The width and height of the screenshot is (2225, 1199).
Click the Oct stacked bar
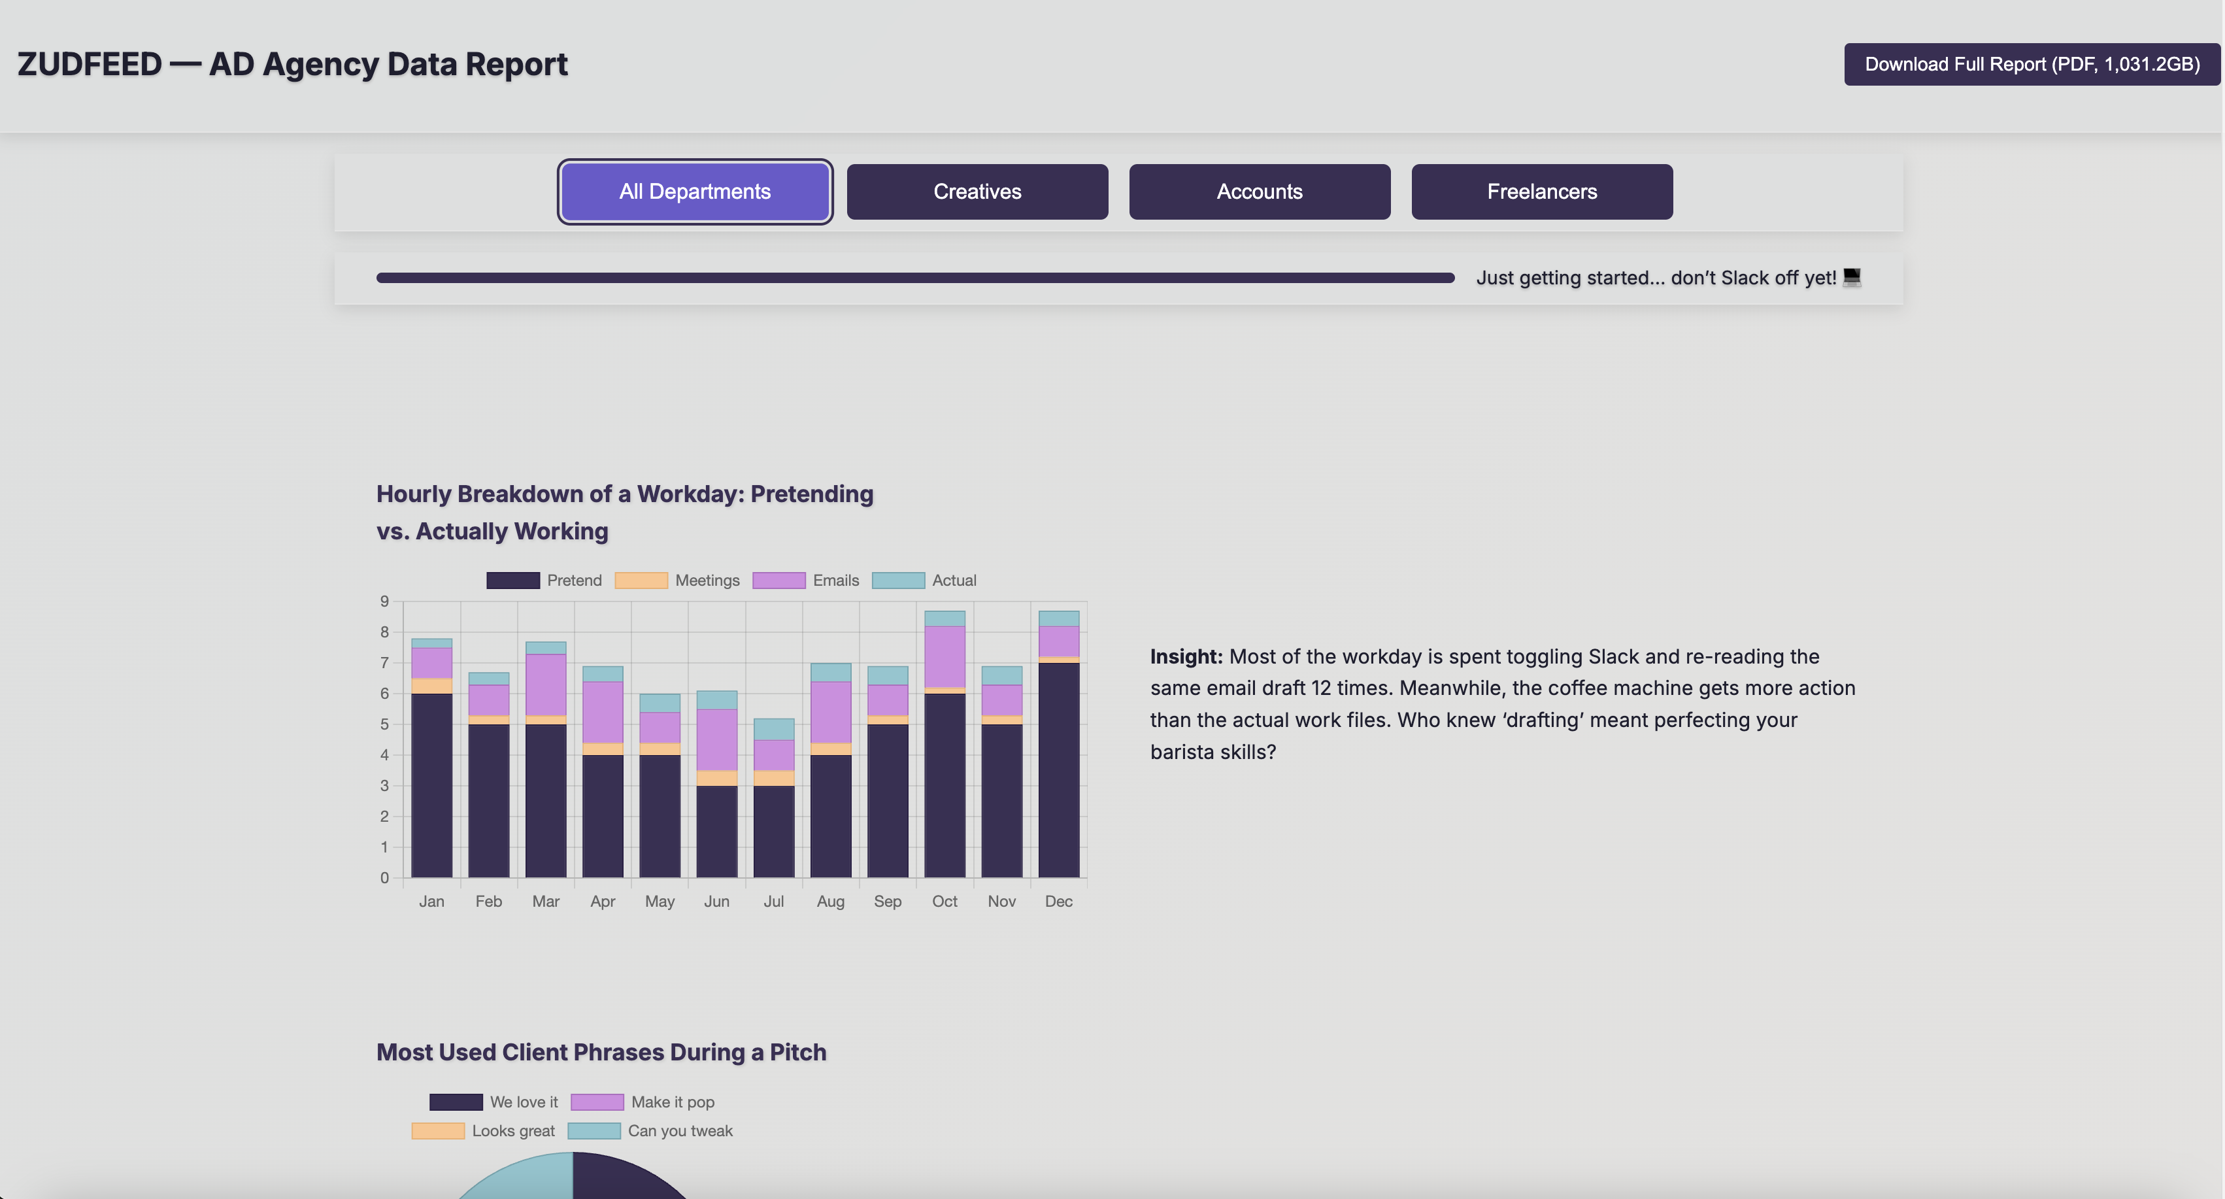tap(944, 744)
